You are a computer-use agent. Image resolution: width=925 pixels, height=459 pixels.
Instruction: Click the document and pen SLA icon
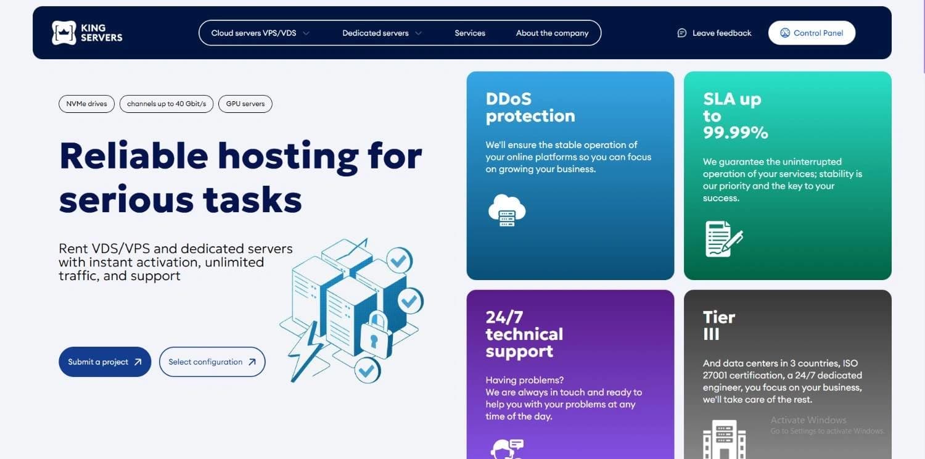click(723, 239)
